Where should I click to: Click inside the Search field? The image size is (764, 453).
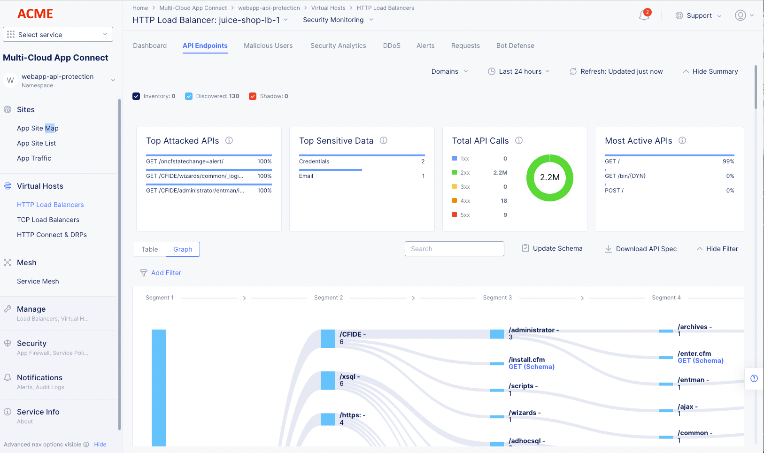click(454, 248)
